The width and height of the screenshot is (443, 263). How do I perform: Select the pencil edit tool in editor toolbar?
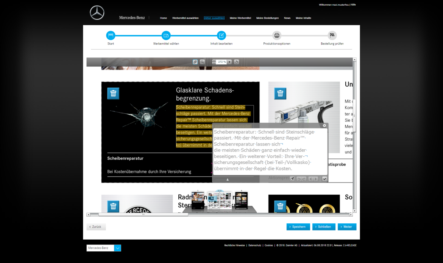pyautogui.click(x=195, y=62)
